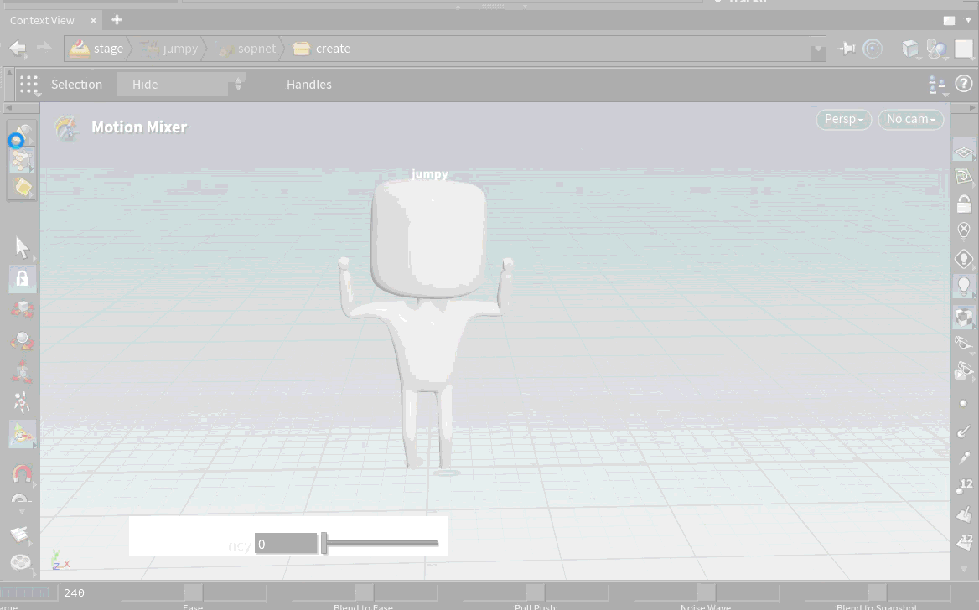Toggle primitive normals display icon

point(965,514)
